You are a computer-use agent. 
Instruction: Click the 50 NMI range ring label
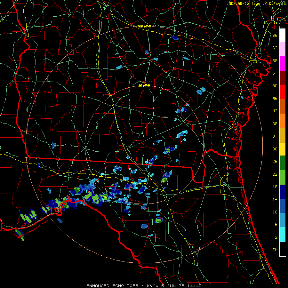pos(144,86)
